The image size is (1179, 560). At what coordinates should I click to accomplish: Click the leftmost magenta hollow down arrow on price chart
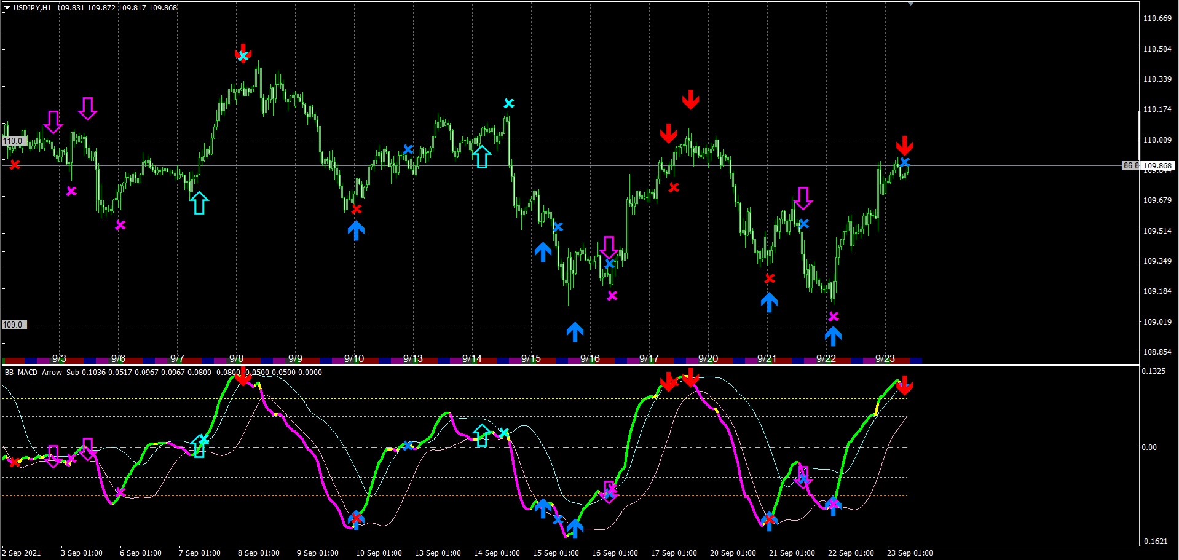pyautogui.click(x=53, y=122)
